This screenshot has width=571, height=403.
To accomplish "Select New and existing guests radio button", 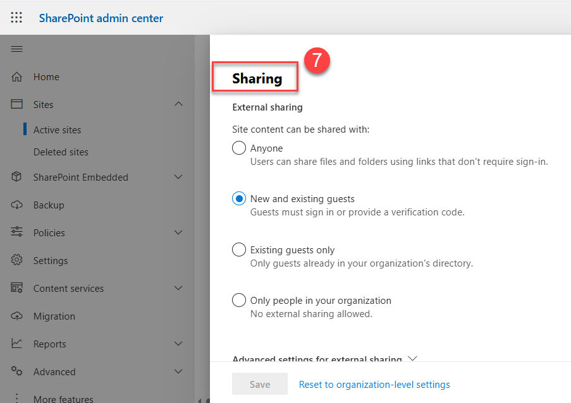I will coord(239,198).
